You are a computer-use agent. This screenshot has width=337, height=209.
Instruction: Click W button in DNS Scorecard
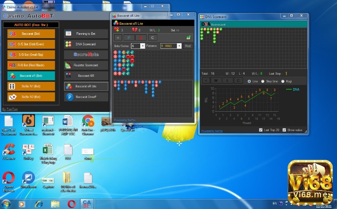[216, 81]
